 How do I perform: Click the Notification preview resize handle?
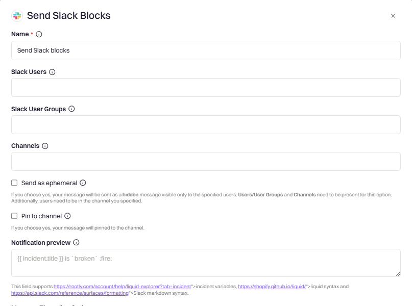click(x=397, y=273)
